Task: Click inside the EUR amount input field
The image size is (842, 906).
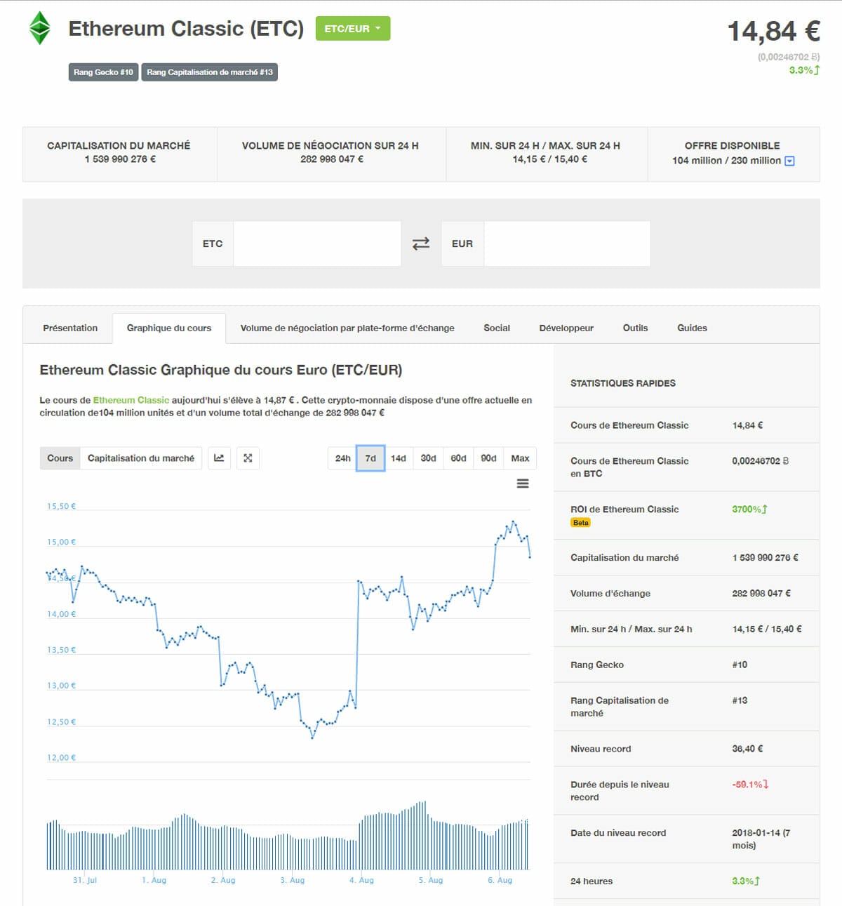Action: pos(568,244)
